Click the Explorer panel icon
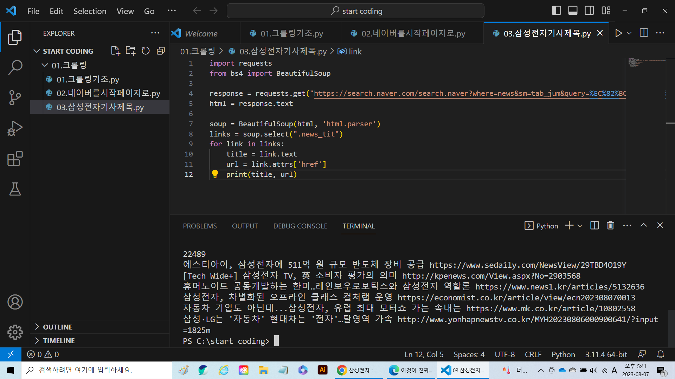The width and height of the screenshot is (675, 379). [14, 37]
